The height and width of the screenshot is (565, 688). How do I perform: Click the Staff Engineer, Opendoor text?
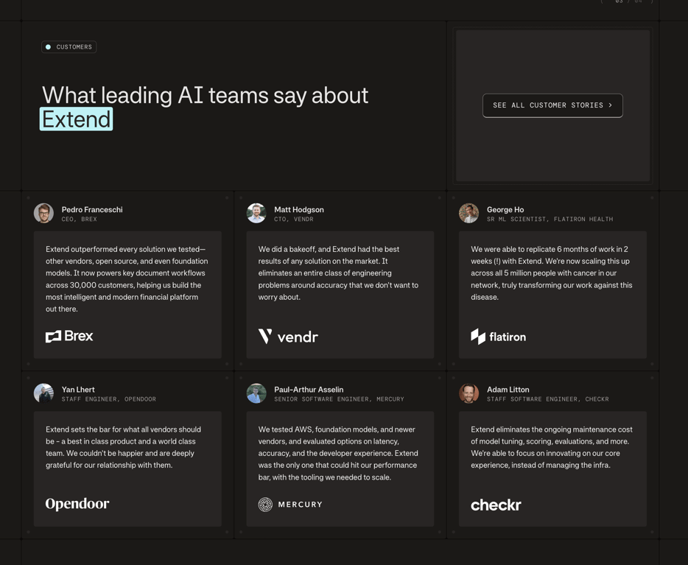tap(109, 399)
